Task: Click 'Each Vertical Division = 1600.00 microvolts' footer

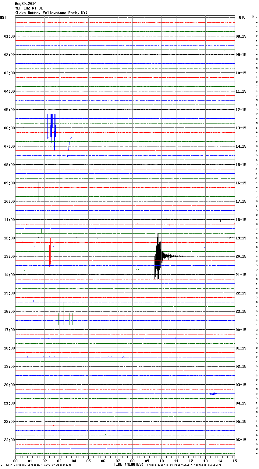Action: 39,465
